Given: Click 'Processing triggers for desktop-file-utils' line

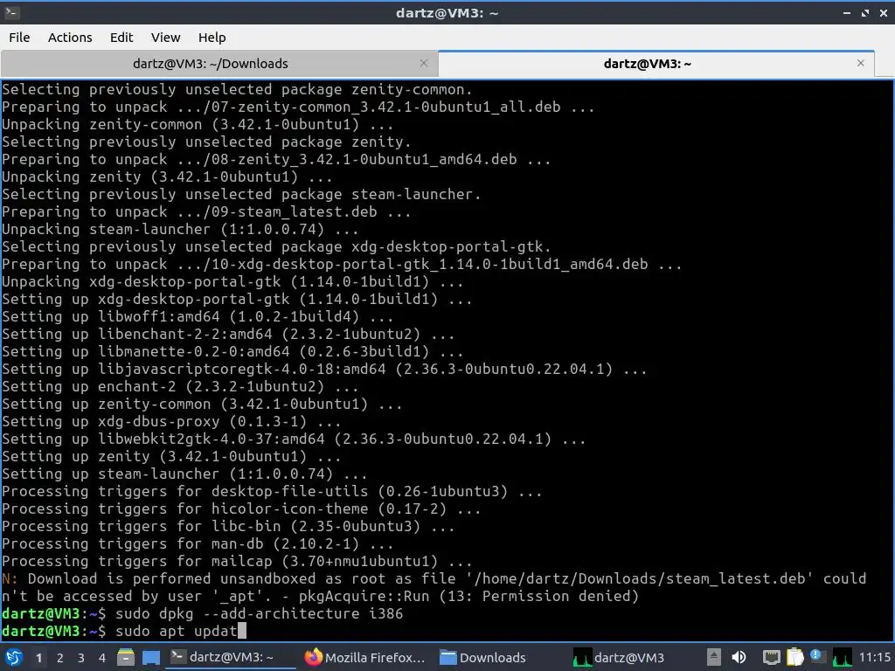Looking at the screenshot, I should [x=272, y=491].
